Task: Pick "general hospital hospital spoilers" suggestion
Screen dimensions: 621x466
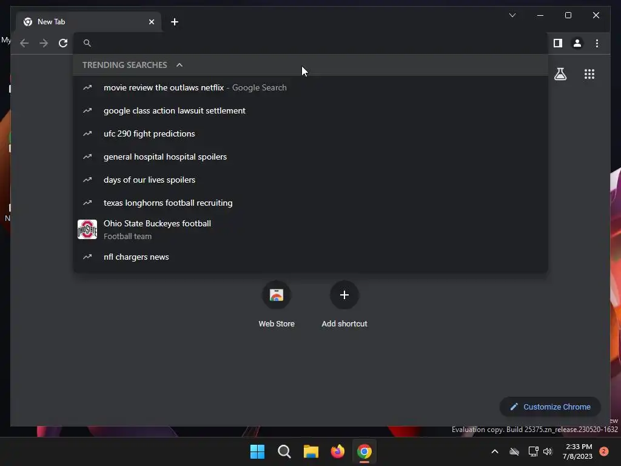Action: coord(310,157)
